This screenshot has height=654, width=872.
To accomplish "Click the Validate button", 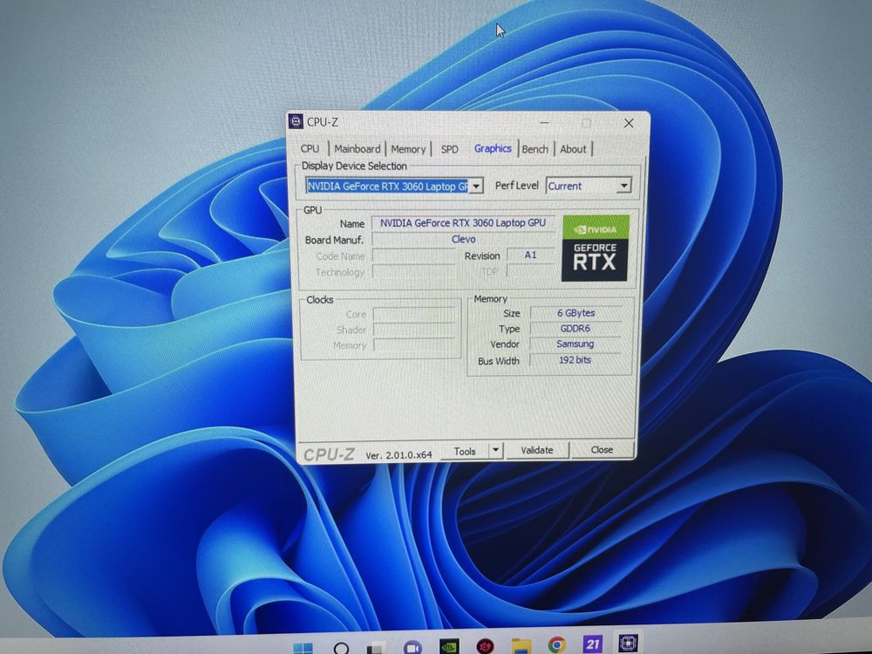I will tap(536, 450).
